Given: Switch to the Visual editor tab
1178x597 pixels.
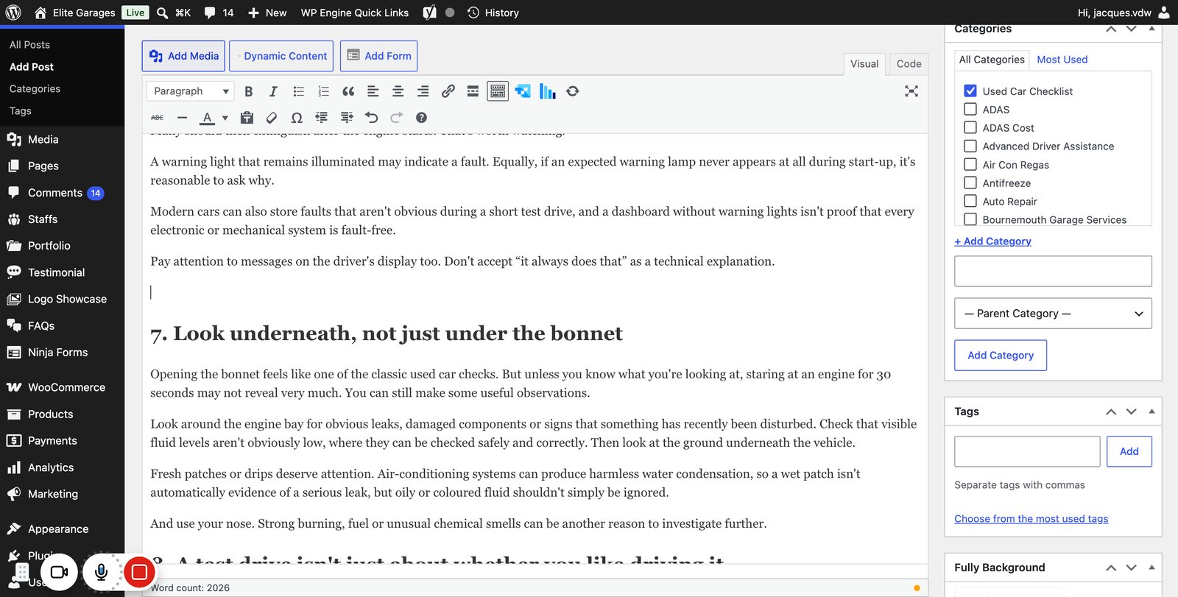Looking at the screenshot, I should pos(864,64).
